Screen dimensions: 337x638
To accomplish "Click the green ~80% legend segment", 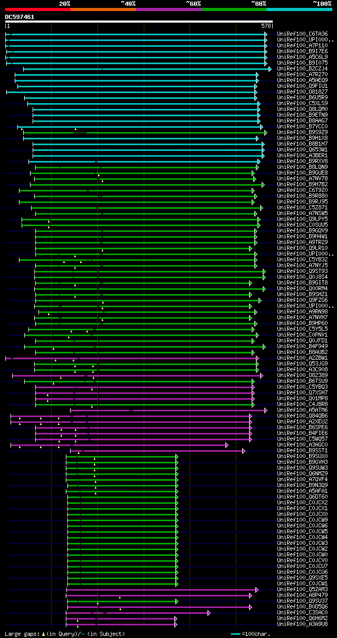I will (233, 9).
